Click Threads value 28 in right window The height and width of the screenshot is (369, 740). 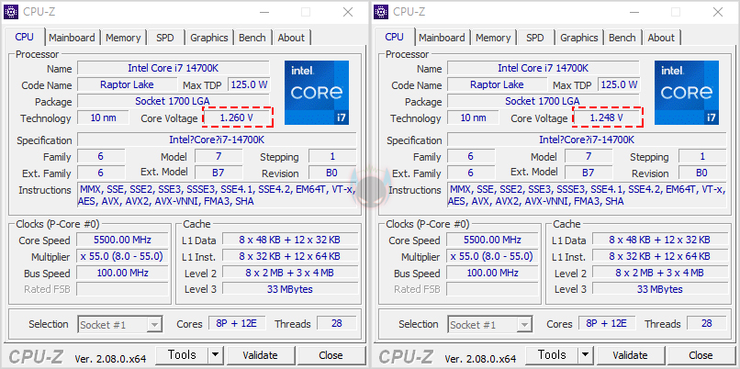pyautogui.click(x=707, y=324)
